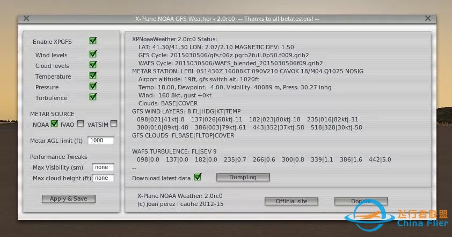
Task: Click the Metar AGL limit field
Action: click(101, 141)
